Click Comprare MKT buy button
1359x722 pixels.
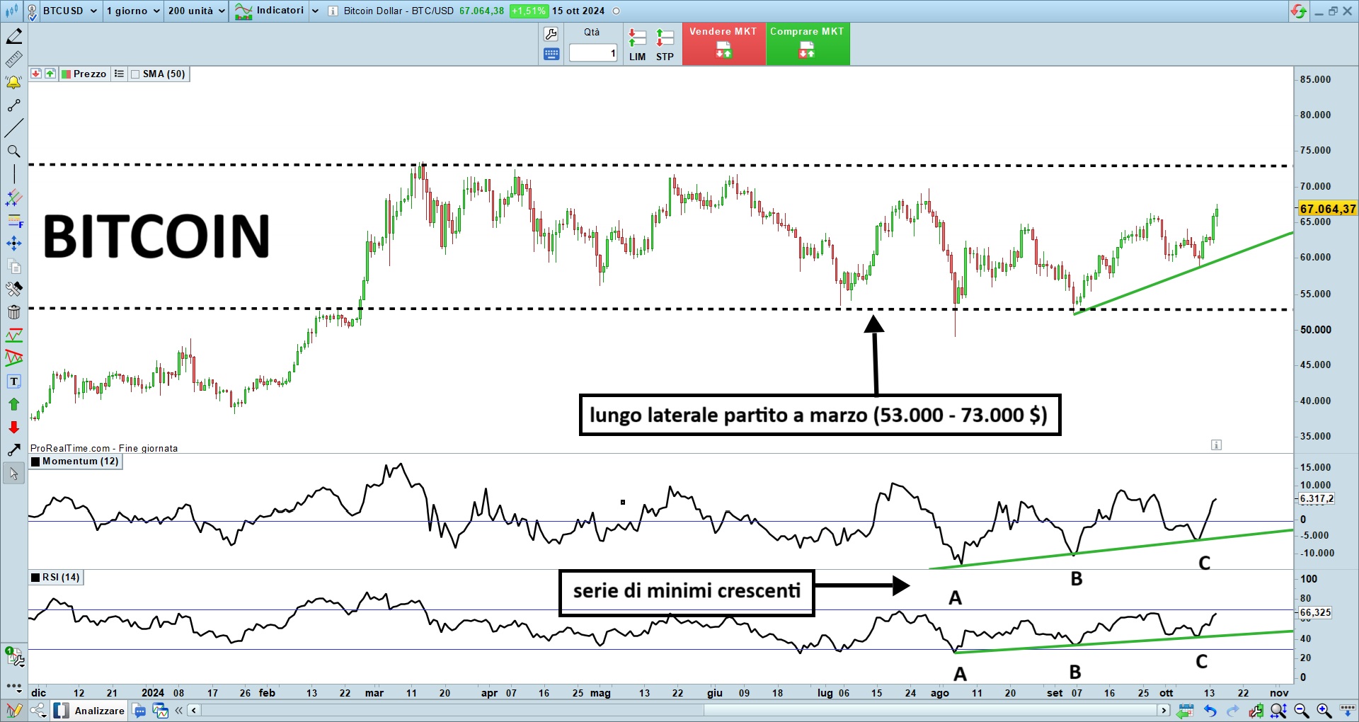click(808, 44)
